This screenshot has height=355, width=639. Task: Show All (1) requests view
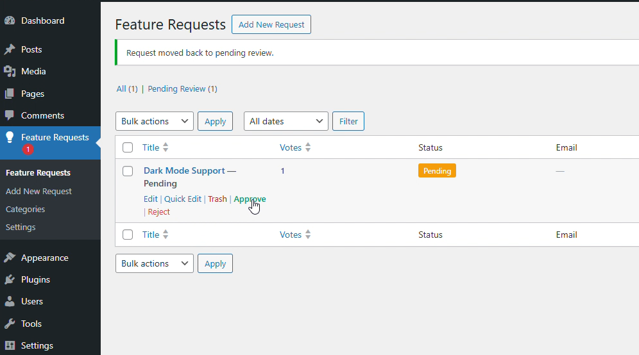pyautogui.click(x=127, y=88)
